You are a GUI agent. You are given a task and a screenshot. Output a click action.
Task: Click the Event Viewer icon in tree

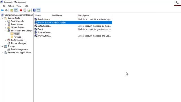(9, 24)
